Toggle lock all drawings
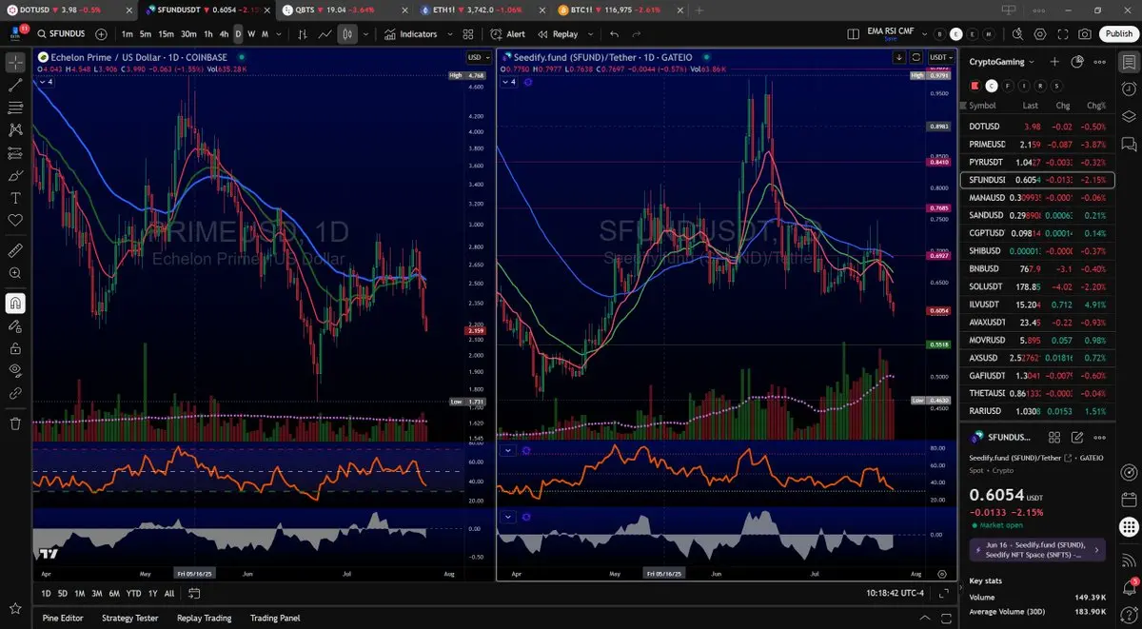The width and height of the screenshot is (1142, 629). 15,347
